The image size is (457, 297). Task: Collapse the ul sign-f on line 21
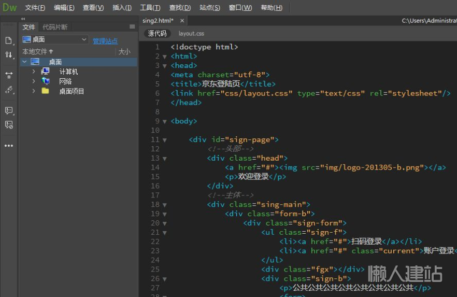click(165, 233)
